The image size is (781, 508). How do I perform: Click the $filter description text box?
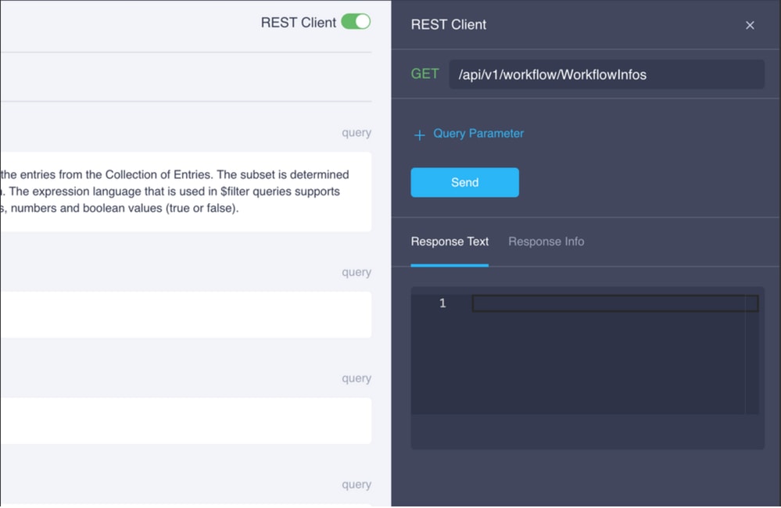(186, 191)
